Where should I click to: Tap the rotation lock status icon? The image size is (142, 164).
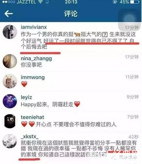(115, 2)
